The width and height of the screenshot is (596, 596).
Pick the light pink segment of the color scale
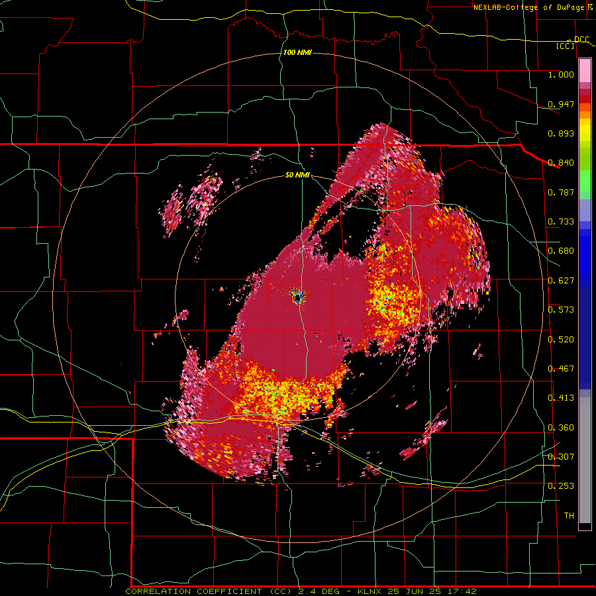585,70
